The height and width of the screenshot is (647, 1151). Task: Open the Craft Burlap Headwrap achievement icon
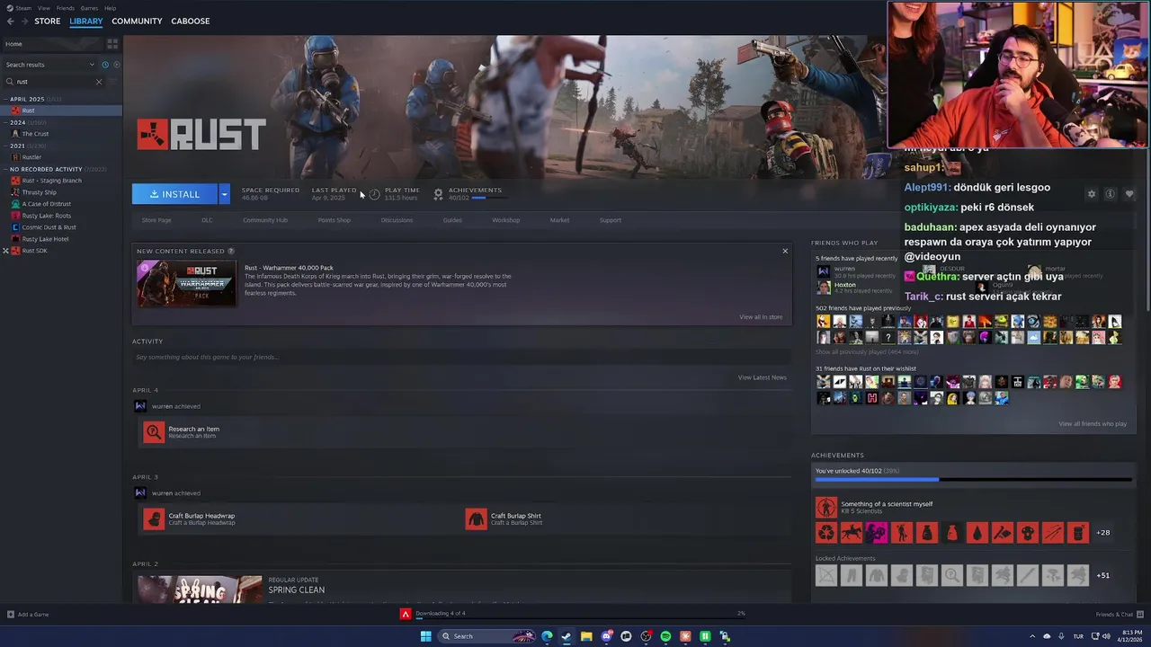click(x=154, y=519)
